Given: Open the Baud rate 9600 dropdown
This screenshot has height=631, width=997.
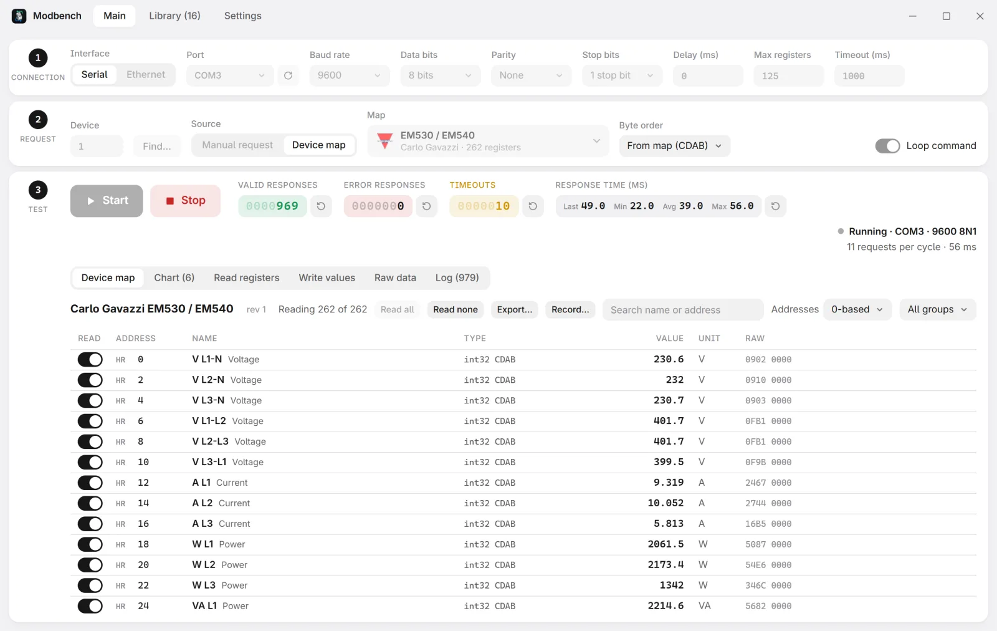Looking at the screenshot, I should pos(350,75).
